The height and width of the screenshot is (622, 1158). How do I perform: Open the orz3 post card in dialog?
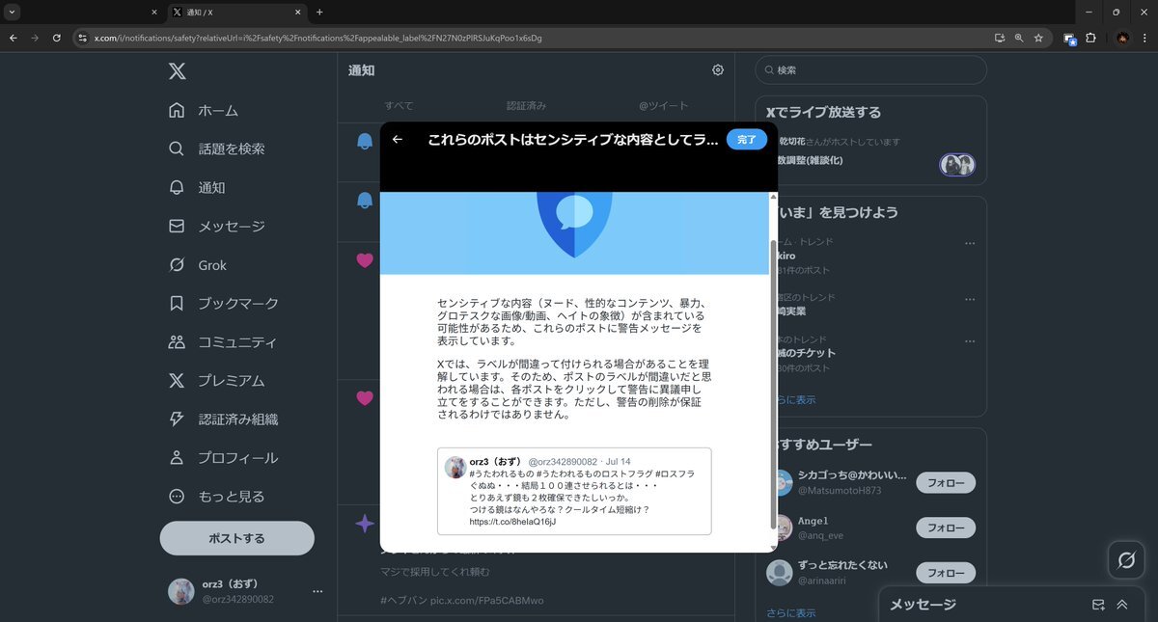tap(574, 491)
